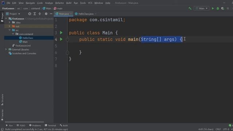The height and width of the screenshot is (131, 233).
Task: Collapse the main method using the line 4 fold marker
Action: click(67, 40)
